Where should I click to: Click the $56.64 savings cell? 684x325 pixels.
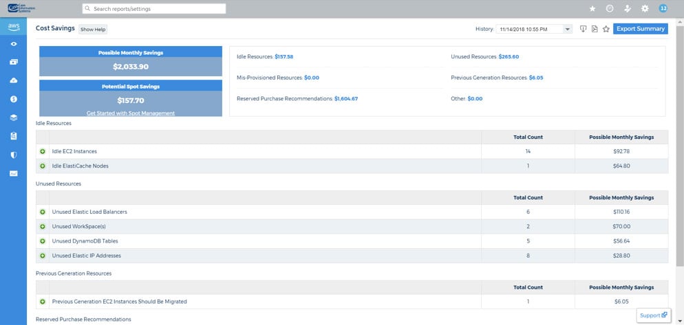click(x=621, y=241)
